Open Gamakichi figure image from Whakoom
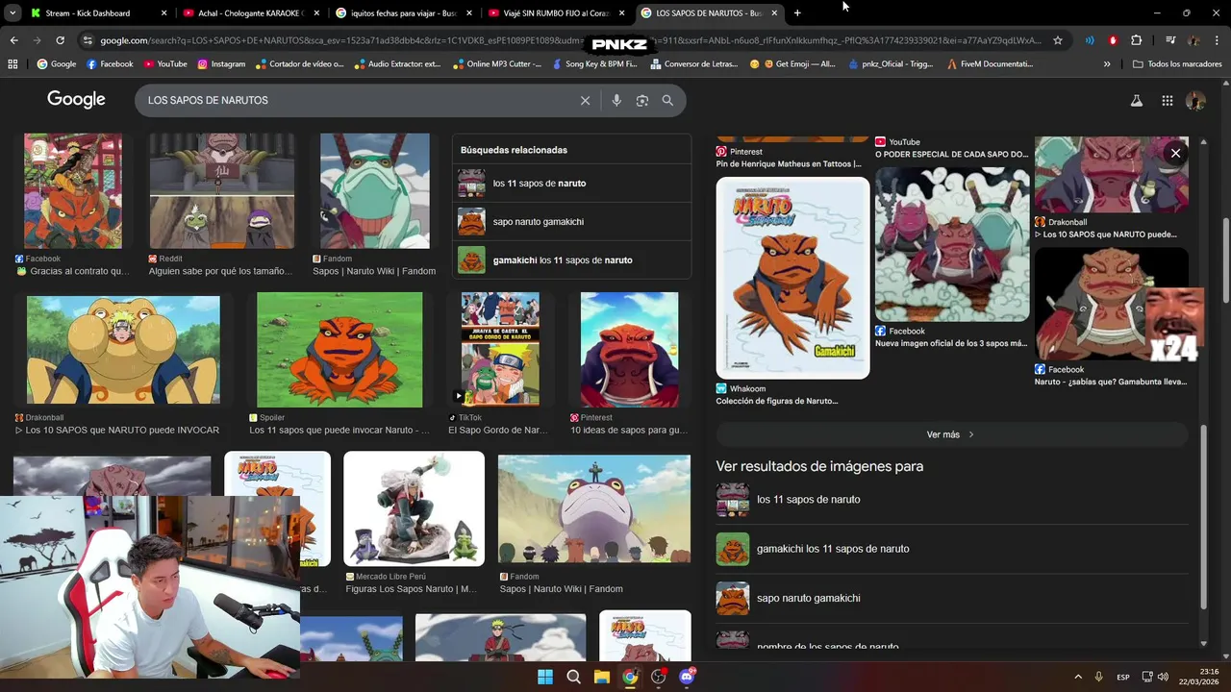The height and width of the screenshot is (692, 1231). (x=792, y=278)
